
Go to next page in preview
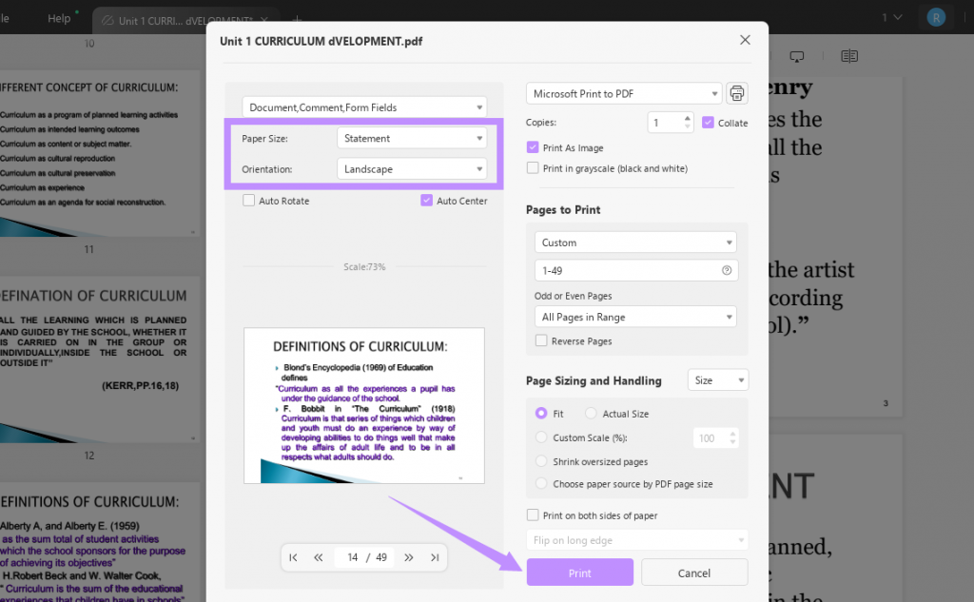click(x=409, y=557)
